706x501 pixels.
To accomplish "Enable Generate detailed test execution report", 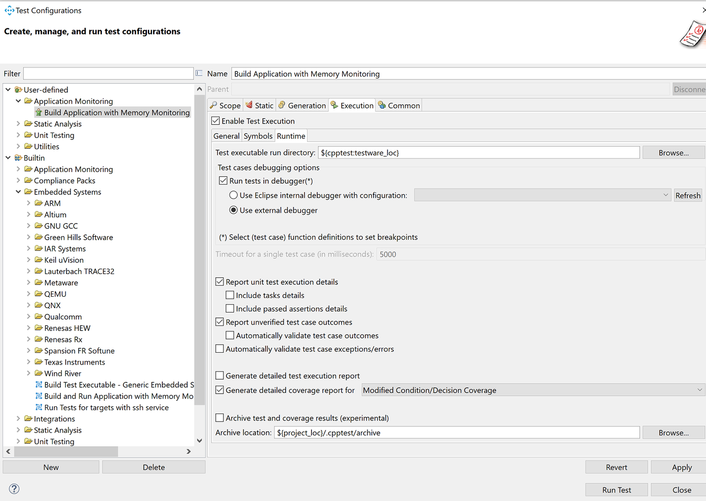I will (x=220, y=376).
